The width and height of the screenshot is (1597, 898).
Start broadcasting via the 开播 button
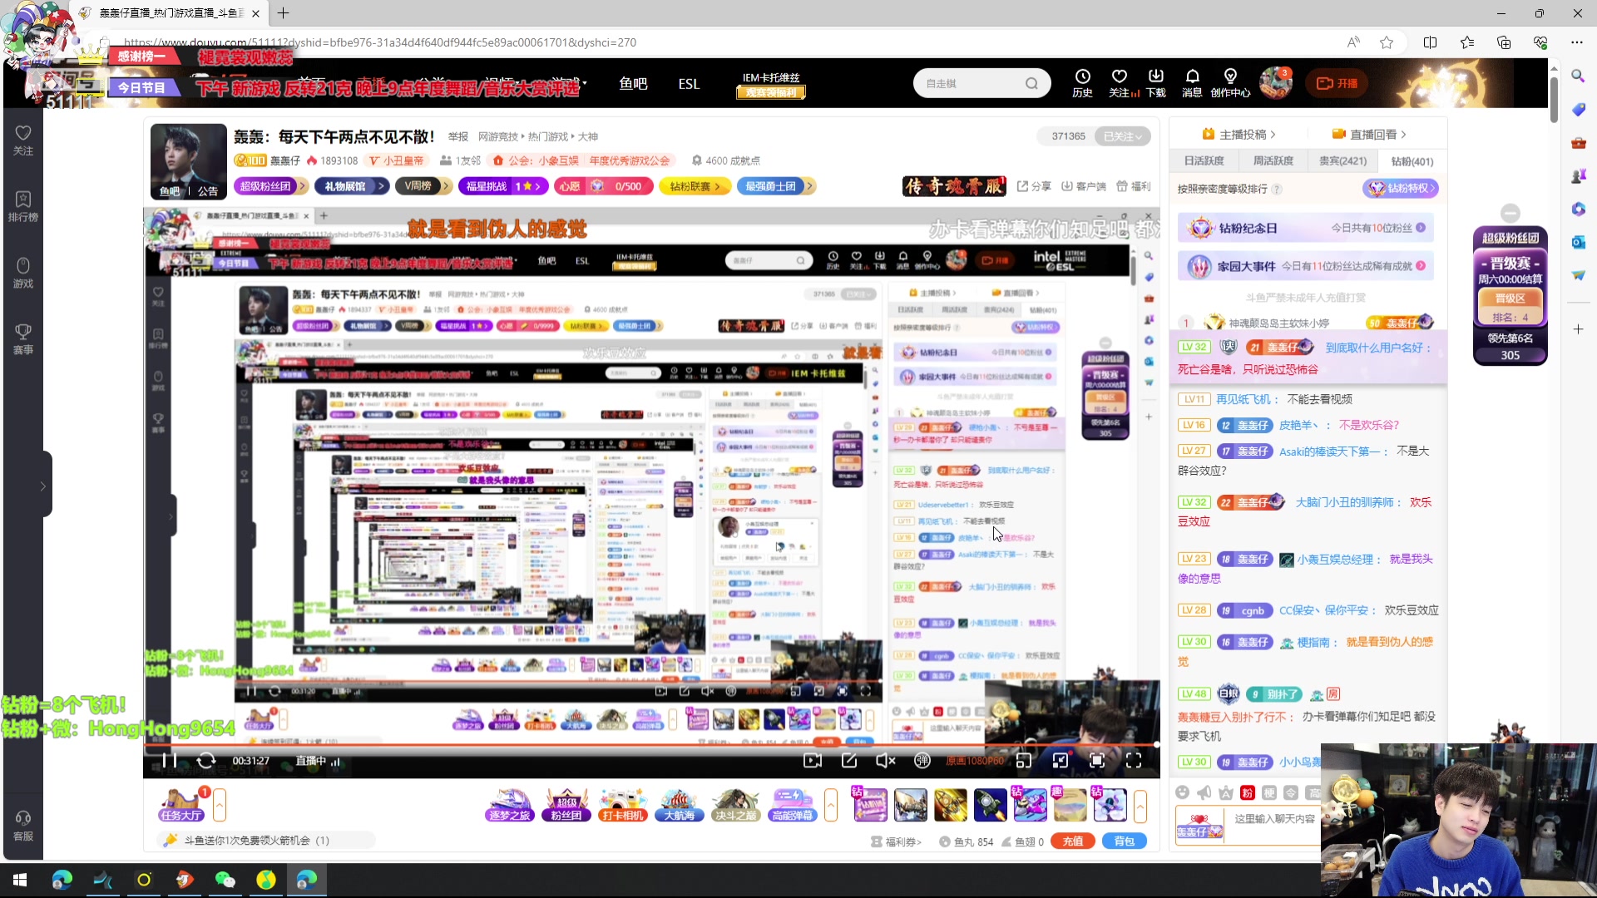point(1337,83)
